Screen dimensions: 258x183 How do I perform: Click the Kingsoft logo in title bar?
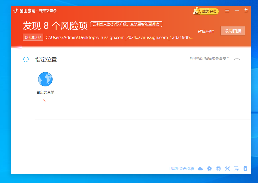[x=16, y=11]
